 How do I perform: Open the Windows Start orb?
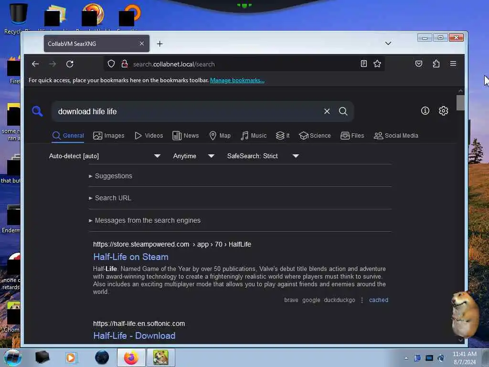tap(13, 357)
